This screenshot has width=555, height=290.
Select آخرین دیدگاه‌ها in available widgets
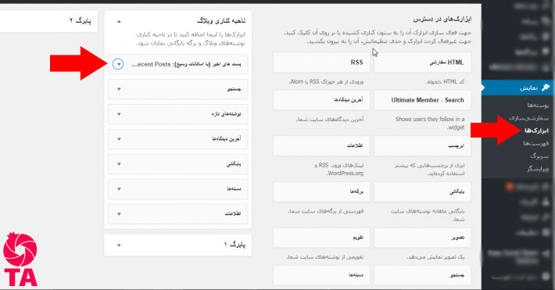[x=321, y=100]
